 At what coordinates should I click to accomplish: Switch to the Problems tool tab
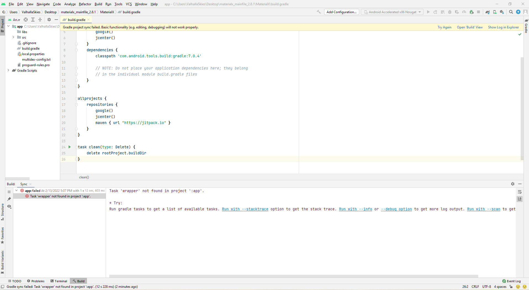pyautogui.click(x=36, y=281)
